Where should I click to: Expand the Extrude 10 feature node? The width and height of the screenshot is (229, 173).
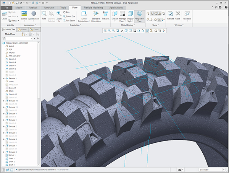(x=4, y=101)
